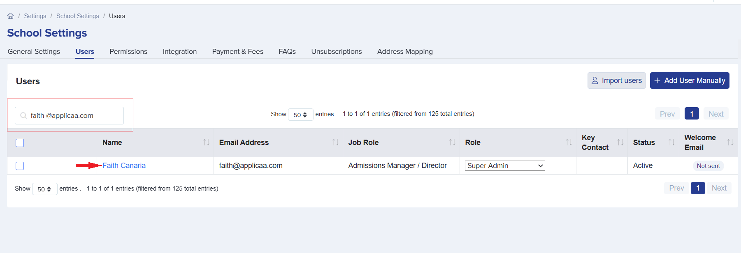Open the Super Admin role dropdown

pos(505,166)
